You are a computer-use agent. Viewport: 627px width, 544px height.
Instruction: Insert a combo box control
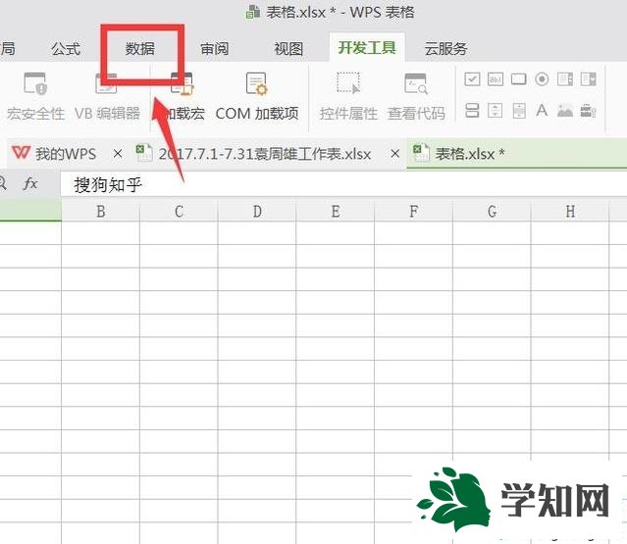589,79
